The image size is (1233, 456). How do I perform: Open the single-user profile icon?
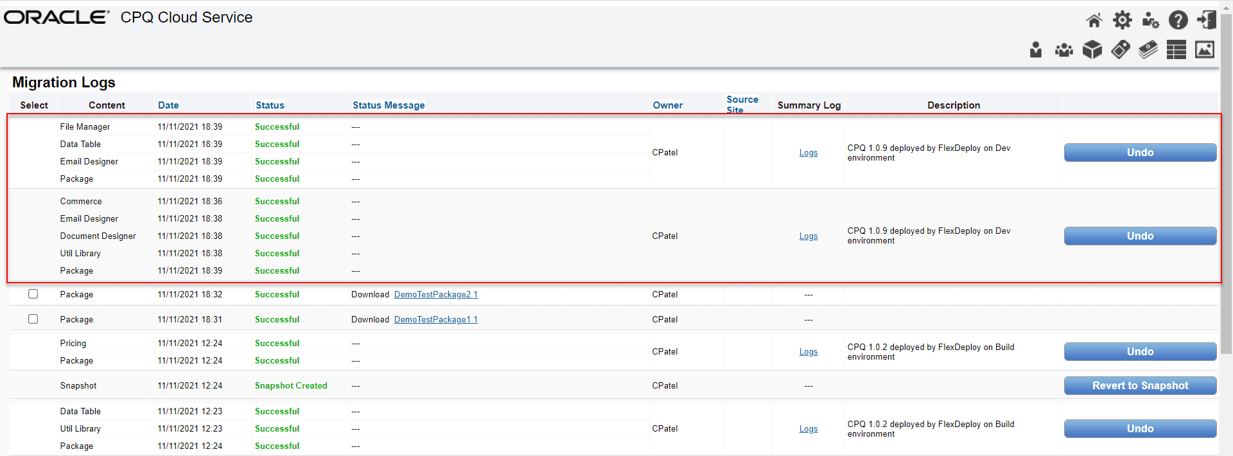(1036, 49)
